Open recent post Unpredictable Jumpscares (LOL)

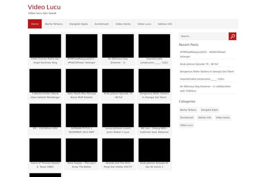(x=202, y=79)
